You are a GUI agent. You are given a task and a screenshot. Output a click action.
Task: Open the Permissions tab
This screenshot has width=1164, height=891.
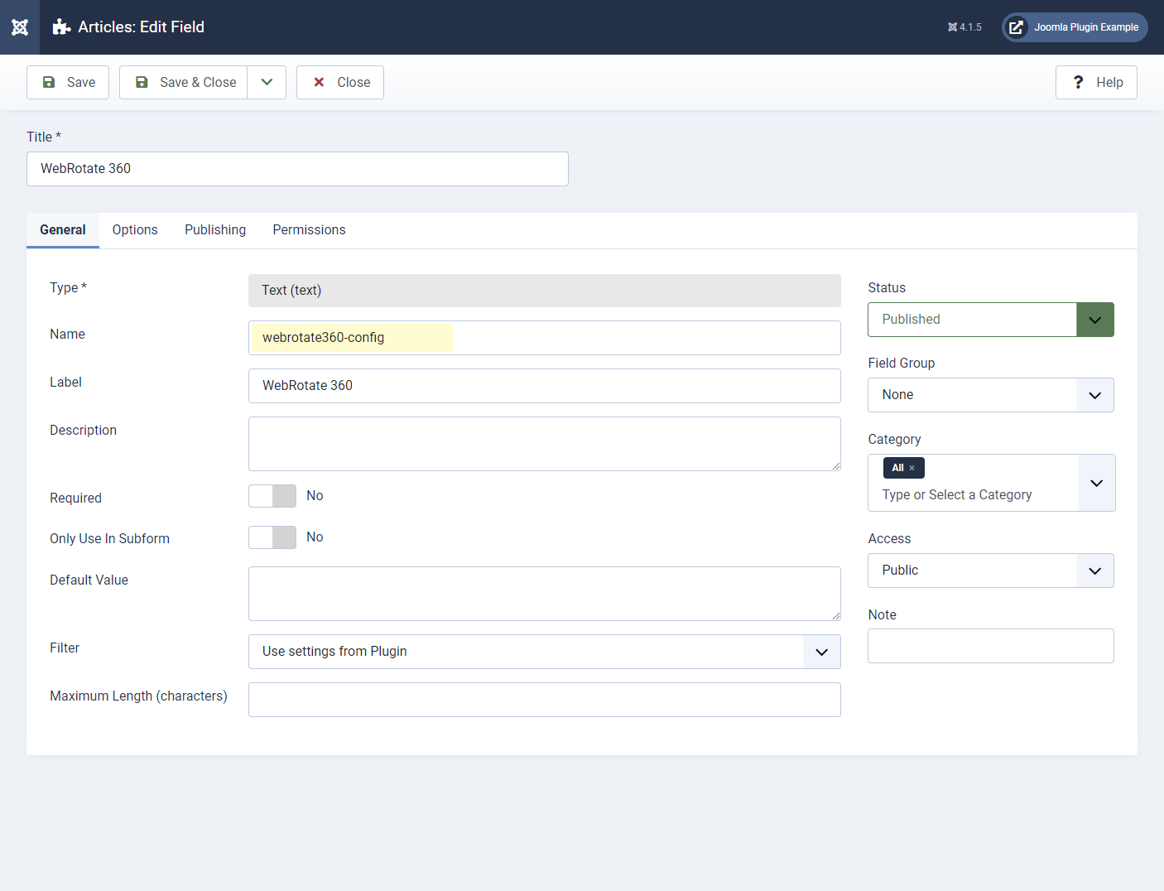pyautogui.click(x=309, y=230)
